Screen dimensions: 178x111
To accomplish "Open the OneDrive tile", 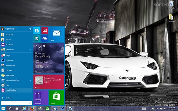I will tap(45, 38).
